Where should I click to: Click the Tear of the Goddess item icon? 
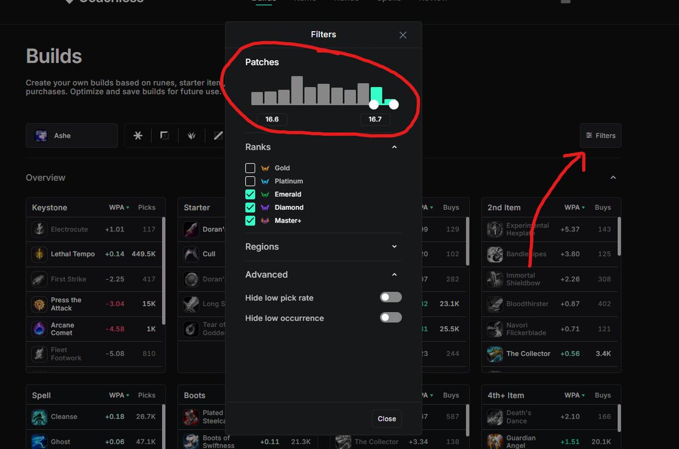(x=191, y=329)
